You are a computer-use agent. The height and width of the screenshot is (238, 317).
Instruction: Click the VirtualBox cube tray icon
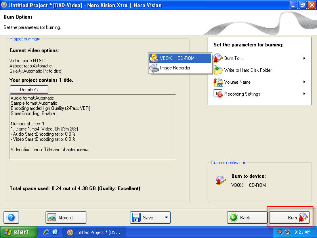[287, 232]
